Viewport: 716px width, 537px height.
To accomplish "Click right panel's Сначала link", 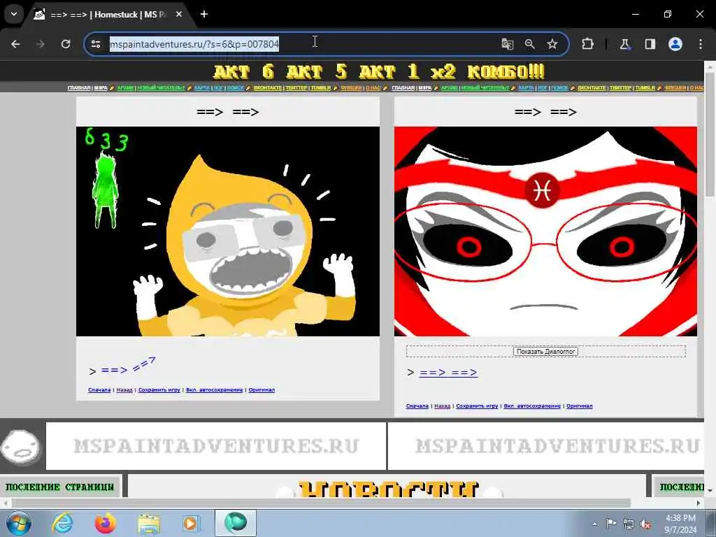I will (417, 406).
